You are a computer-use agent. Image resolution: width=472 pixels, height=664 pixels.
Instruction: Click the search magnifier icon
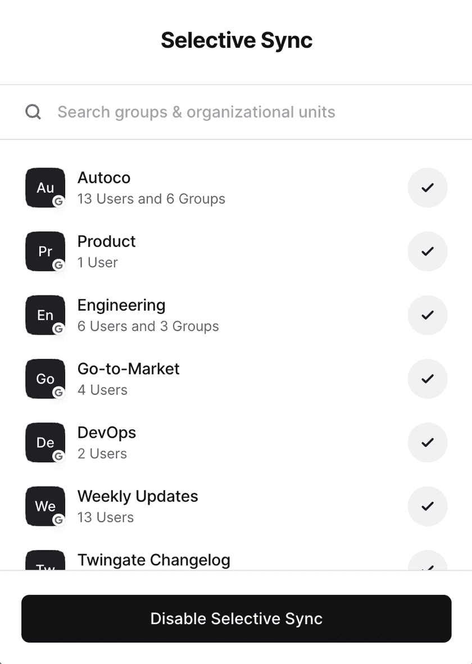[34, 112]
